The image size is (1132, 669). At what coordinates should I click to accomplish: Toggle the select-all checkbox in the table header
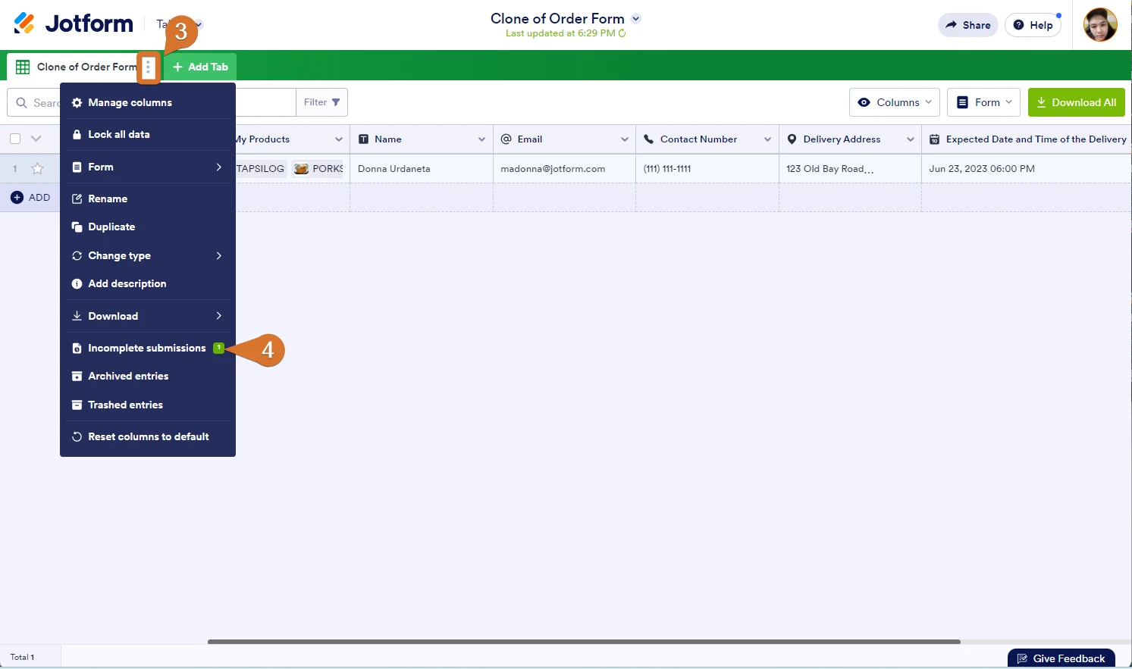click(14, 139)
